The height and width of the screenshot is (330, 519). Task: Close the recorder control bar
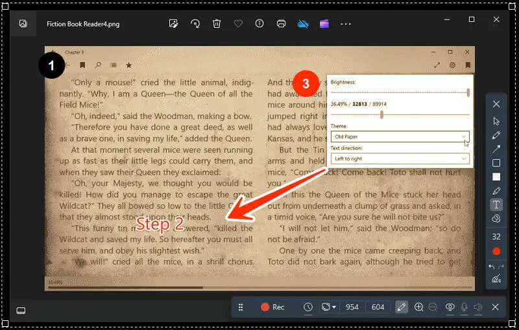pyautogui.click(x=495, y=307)
